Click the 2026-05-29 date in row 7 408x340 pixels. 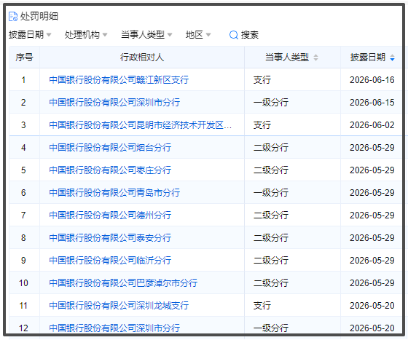[x=372, y=216]
